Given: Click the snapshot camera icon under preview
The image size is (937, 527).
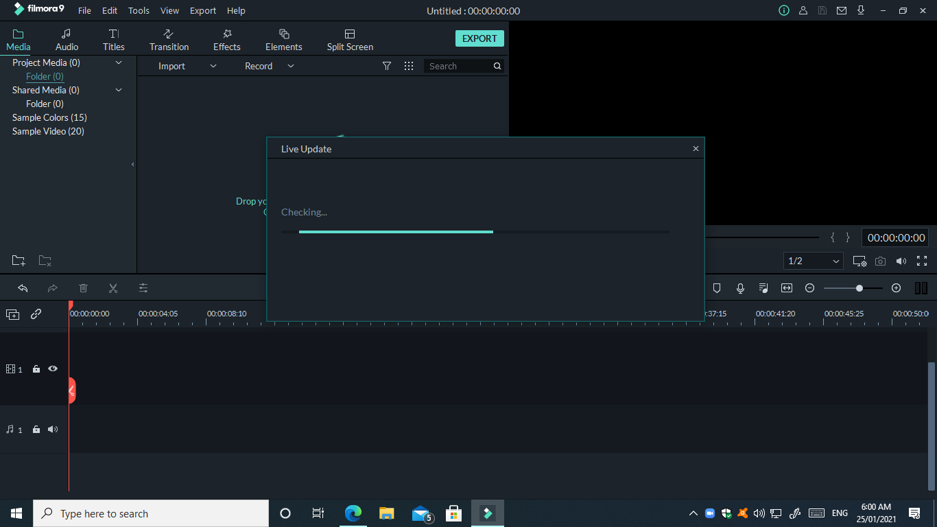Looking at the screenshot, I should click(x=880, y=261).
